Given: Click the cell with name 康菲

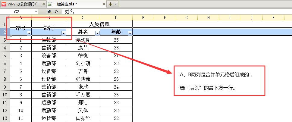Looking at the screenshot, I should point(83,48).
